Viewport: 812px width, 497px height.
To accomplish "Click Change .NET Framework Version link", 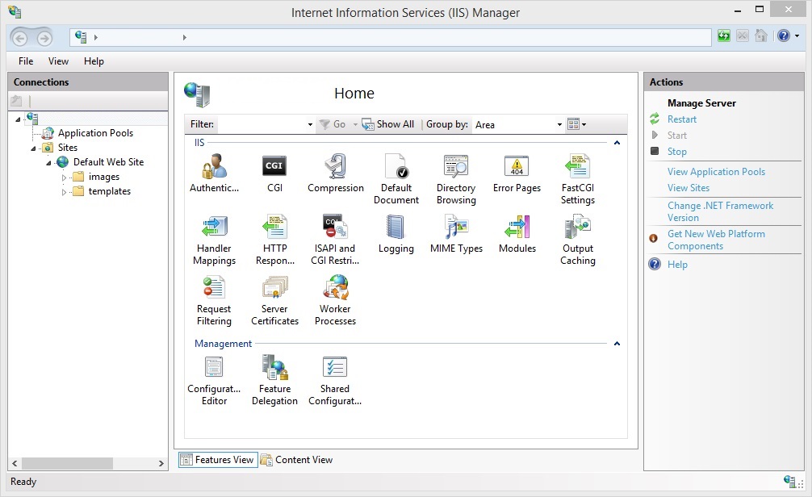I will [720, 211].
